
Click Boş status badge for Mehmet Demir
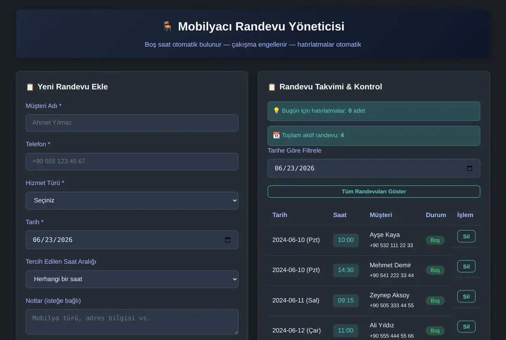[435, 270]
